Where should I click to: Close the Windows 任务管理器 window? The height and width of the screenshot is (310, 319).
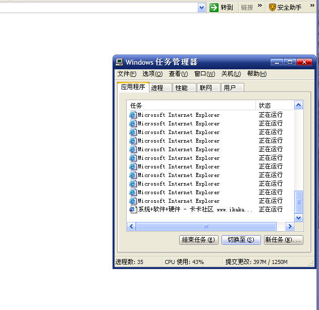tap(304, 62)
